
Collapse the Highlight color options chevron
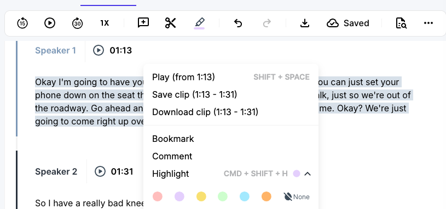(x=307, y=174)
